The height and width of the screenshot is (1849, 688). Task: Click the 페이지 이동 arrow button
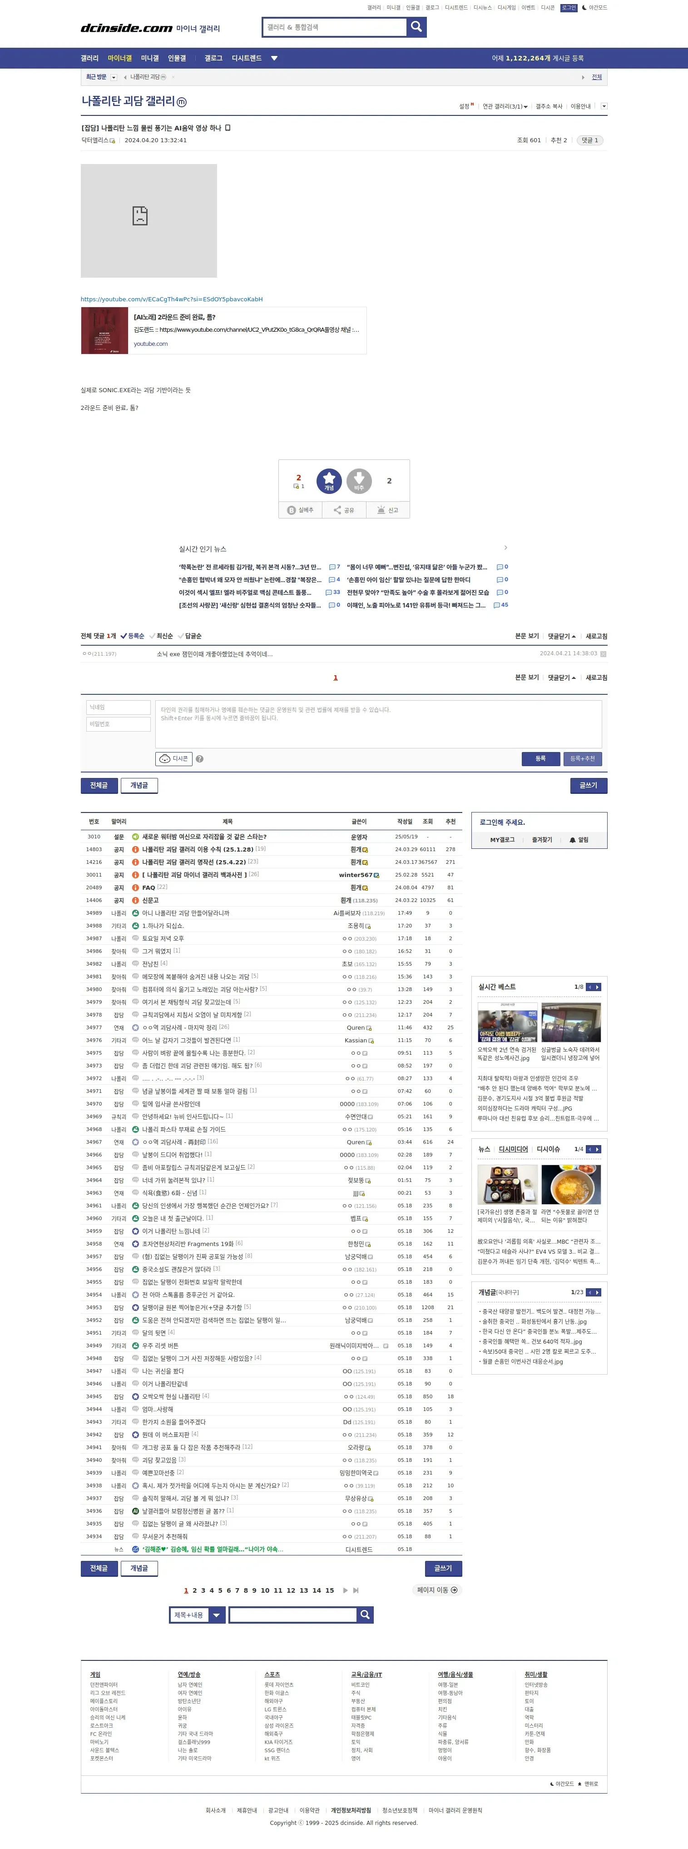point(438,1590)
